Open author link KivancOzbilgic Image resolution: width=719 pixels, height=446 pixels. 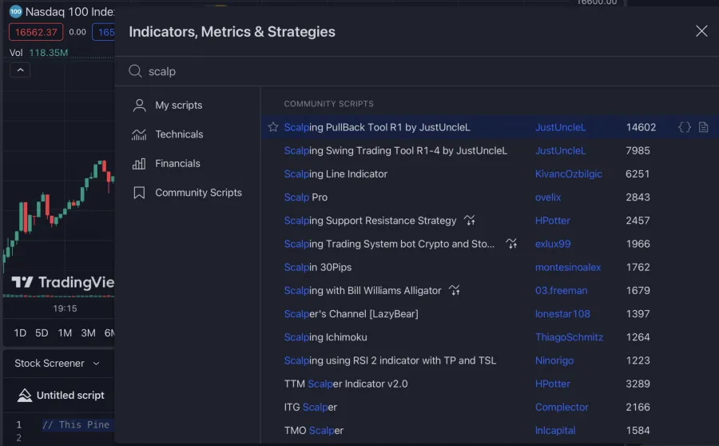tap(568, 173)
